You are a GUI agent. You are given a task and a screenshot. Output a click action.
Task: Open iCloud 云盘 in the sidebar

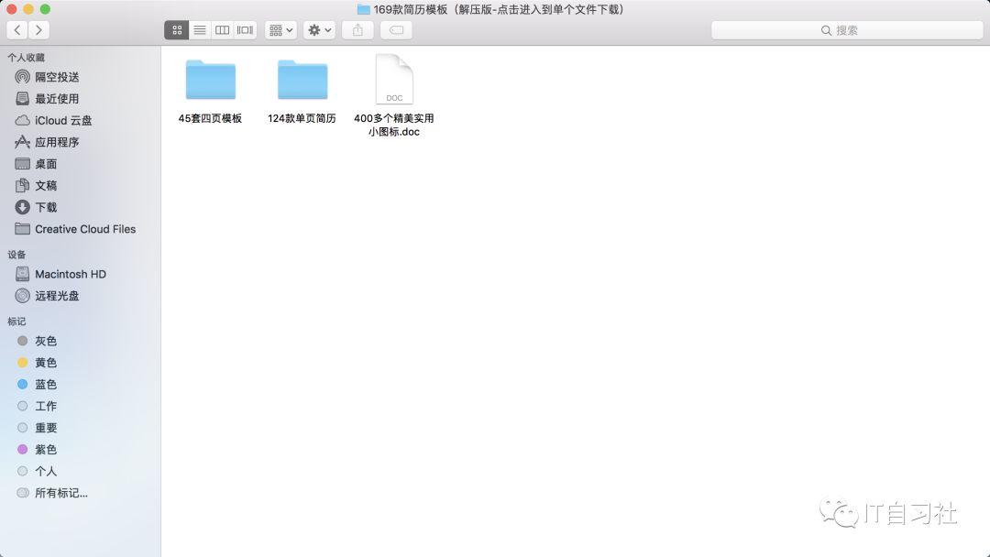61,120
